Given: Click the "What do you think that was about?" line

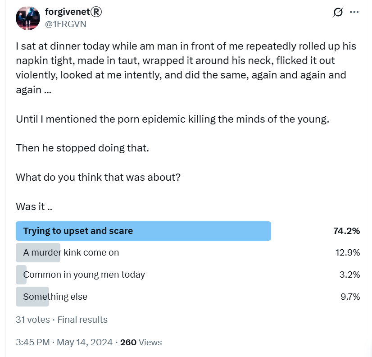Looking at the screenshot, I should point(98,178).
